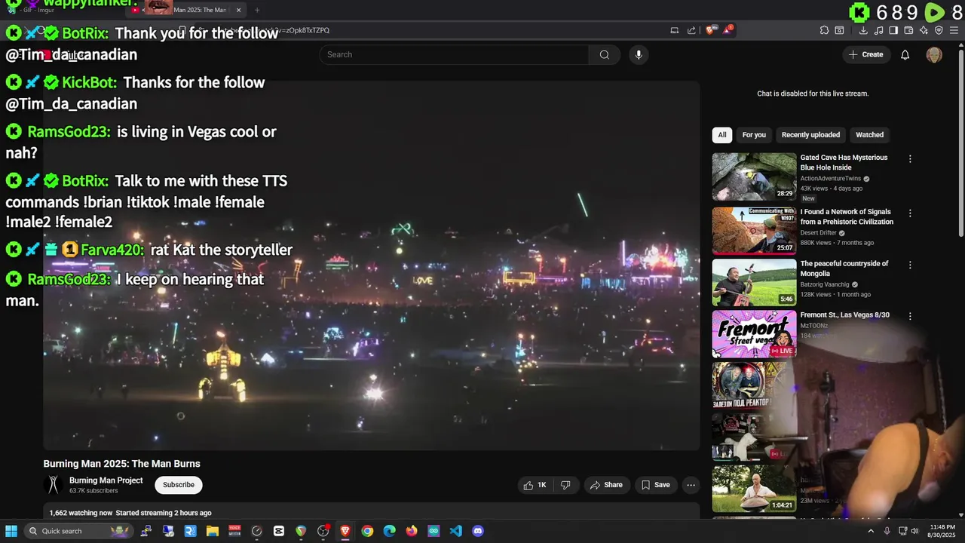The width and height of the screenshot is (965, 543).
Task: Open options menu for Fremont St. video
Action: 910,316
